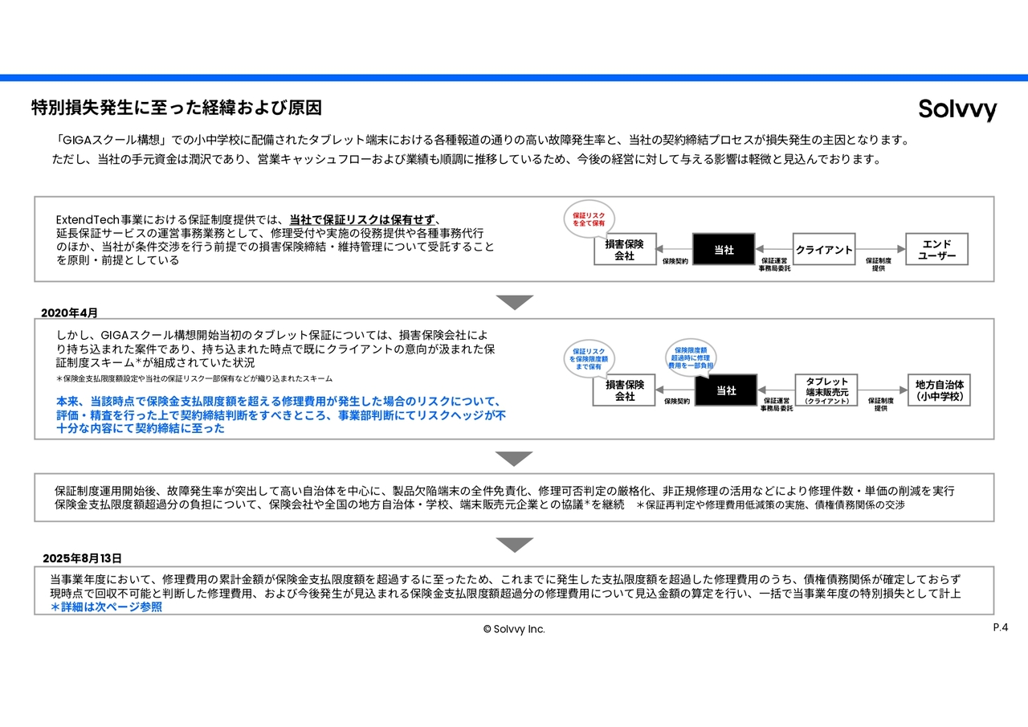Click the line starting 延長保証サービスの運営事務業務として

(271, 233)
